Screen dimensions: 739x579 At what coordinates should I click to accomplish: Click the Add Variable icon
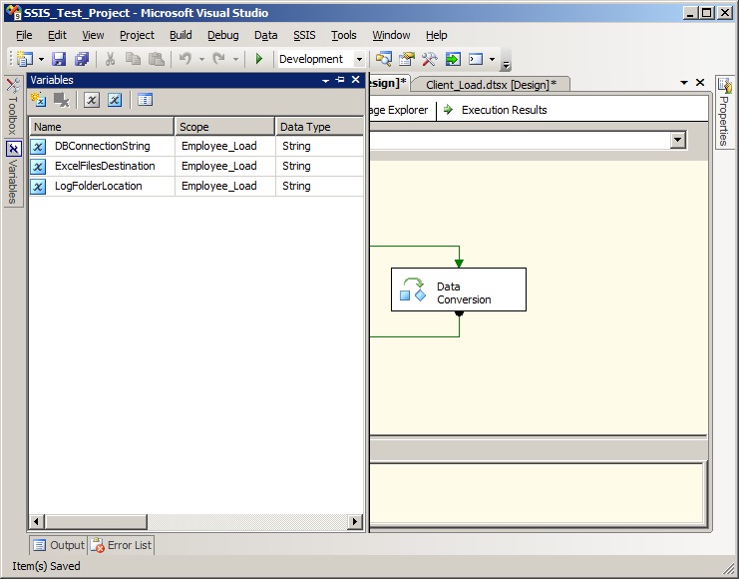click(39, 100)
